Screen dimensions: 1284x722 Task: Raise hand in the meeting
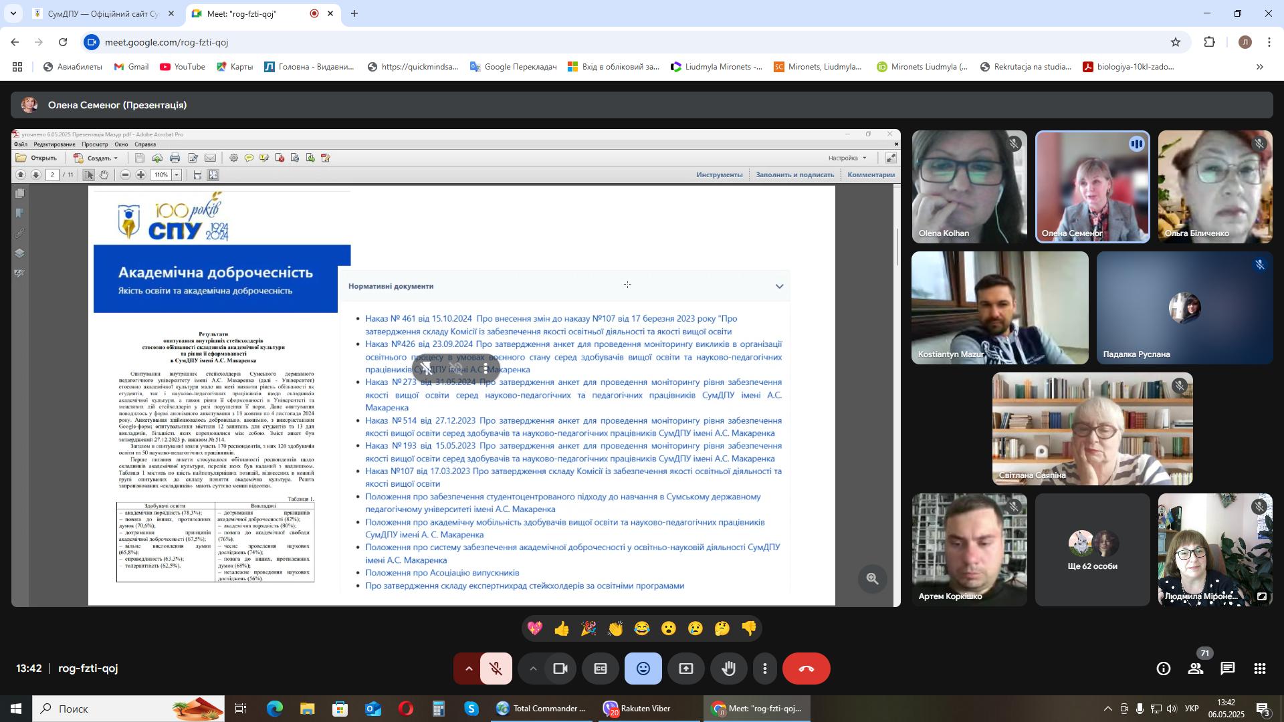coord(729,669)
